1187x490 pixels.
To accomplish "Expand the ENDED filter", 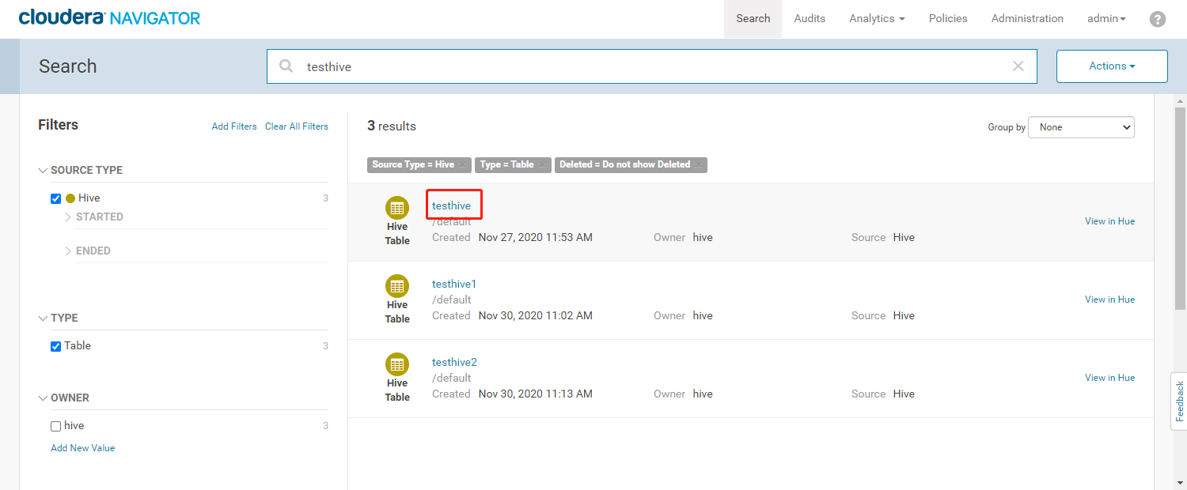I will [x=68, y=251].
